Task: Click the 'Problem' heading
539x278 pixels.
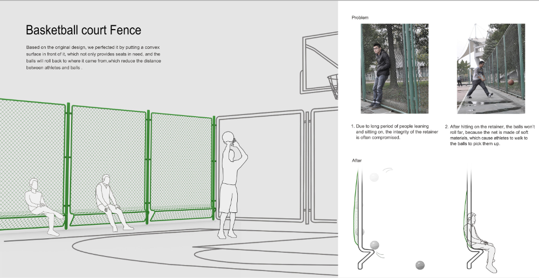Action: (x=360, y=18)
